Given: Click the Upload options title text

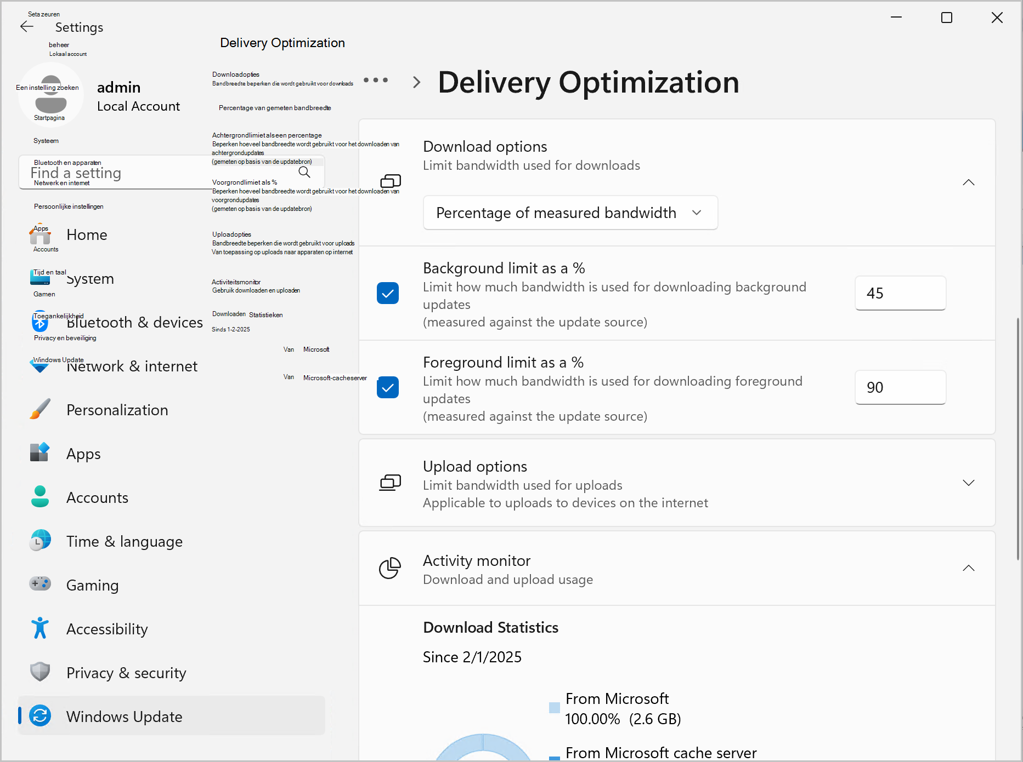Looking at the screenshot, I should point(475,466).
